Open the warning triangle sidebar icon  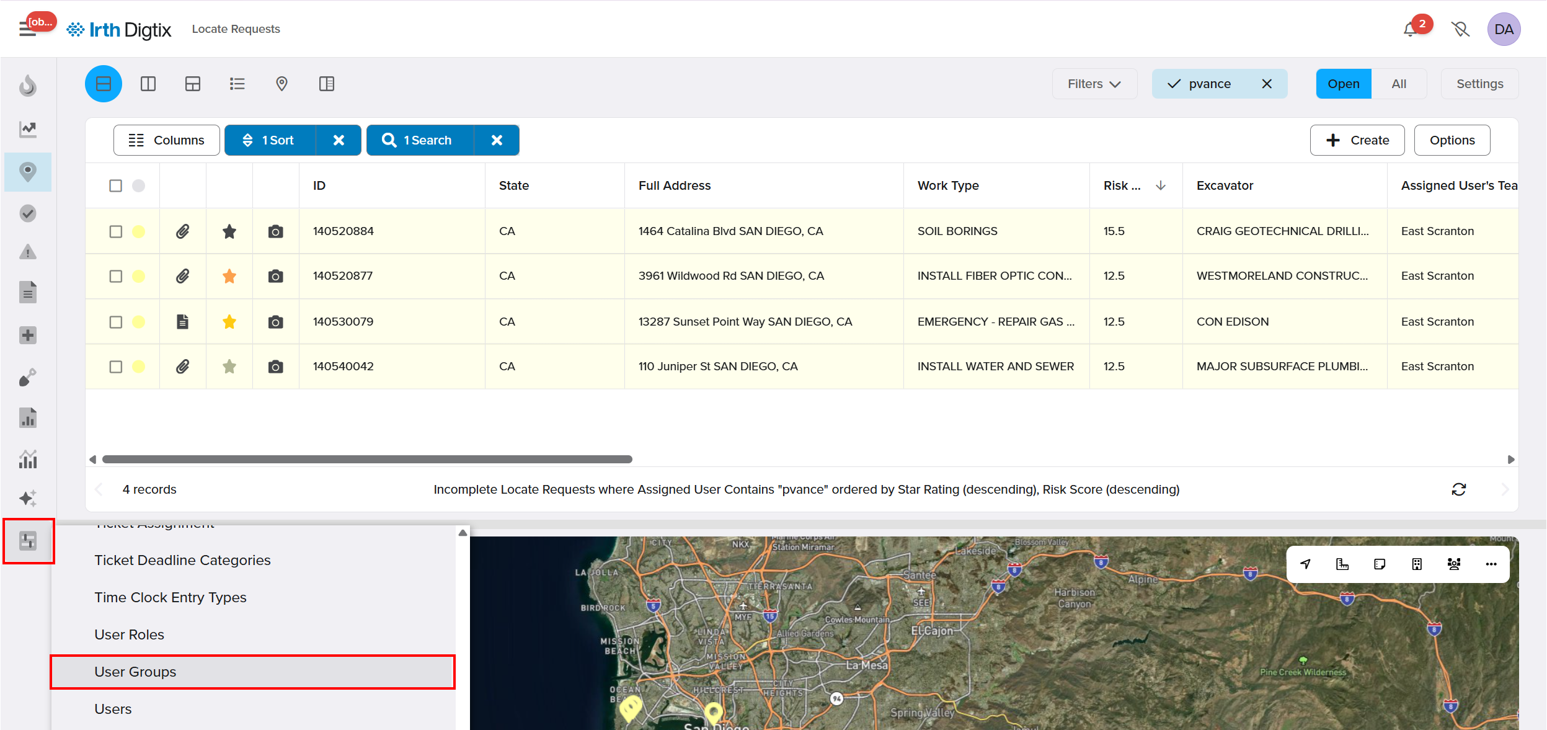click(x=28, y=252)
